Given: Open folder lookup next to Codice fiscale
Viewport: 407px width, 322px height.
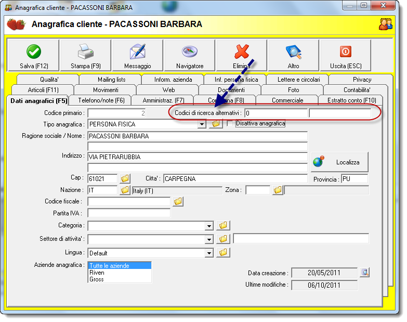Looking at the screenshot, I should coord(178,201).
